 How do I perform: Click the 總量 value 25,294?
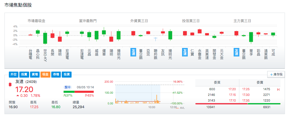[x=79, y=107]
